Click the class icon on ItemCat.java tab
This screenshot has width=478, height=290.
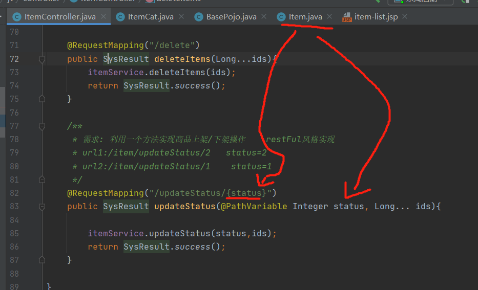pos(120,17)
